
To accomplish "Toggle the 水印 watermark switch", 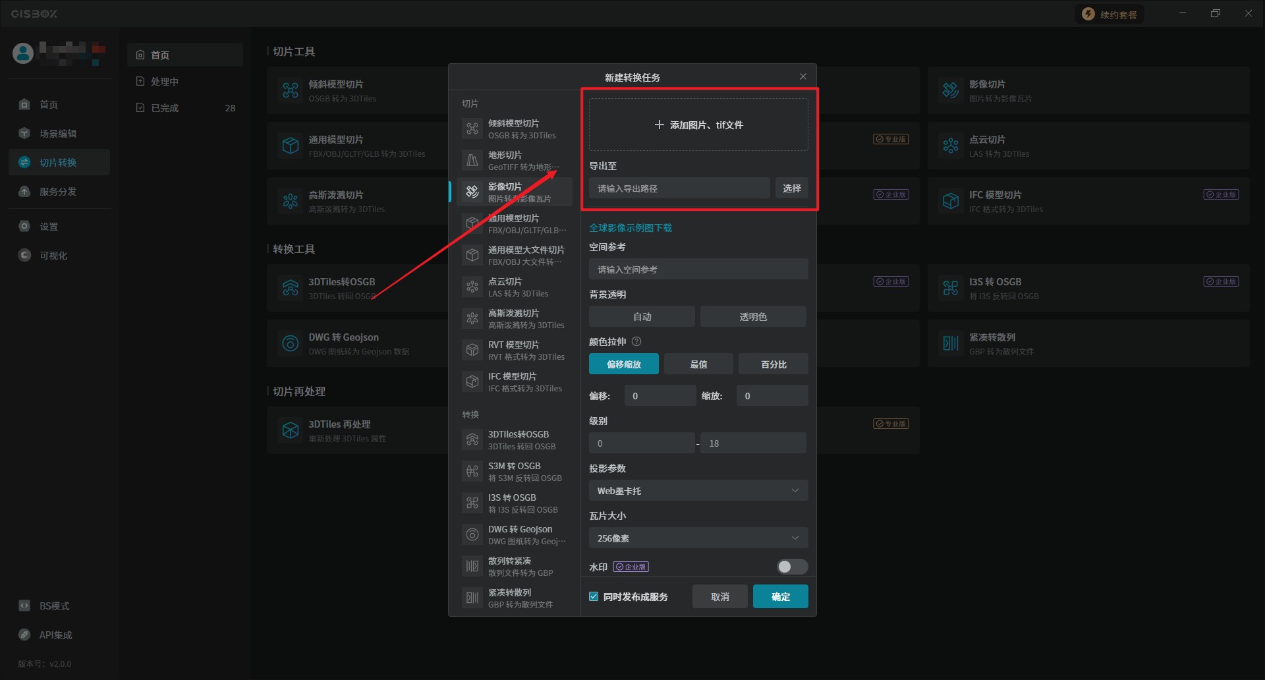I will pos(792,567).
